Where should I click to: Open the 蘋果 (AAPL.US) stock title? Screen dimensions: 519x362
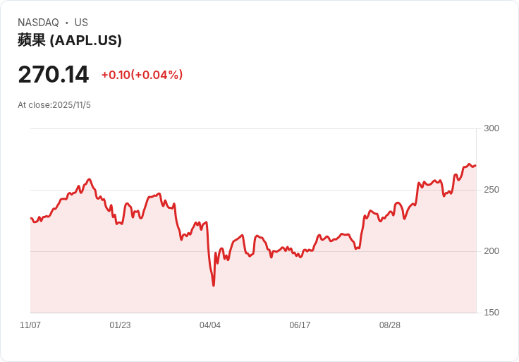tap(70, 40)
